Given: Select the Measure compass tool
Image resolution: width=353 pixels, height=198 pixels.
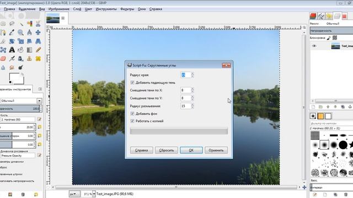Looking at the screenshot, I should 29,32.
